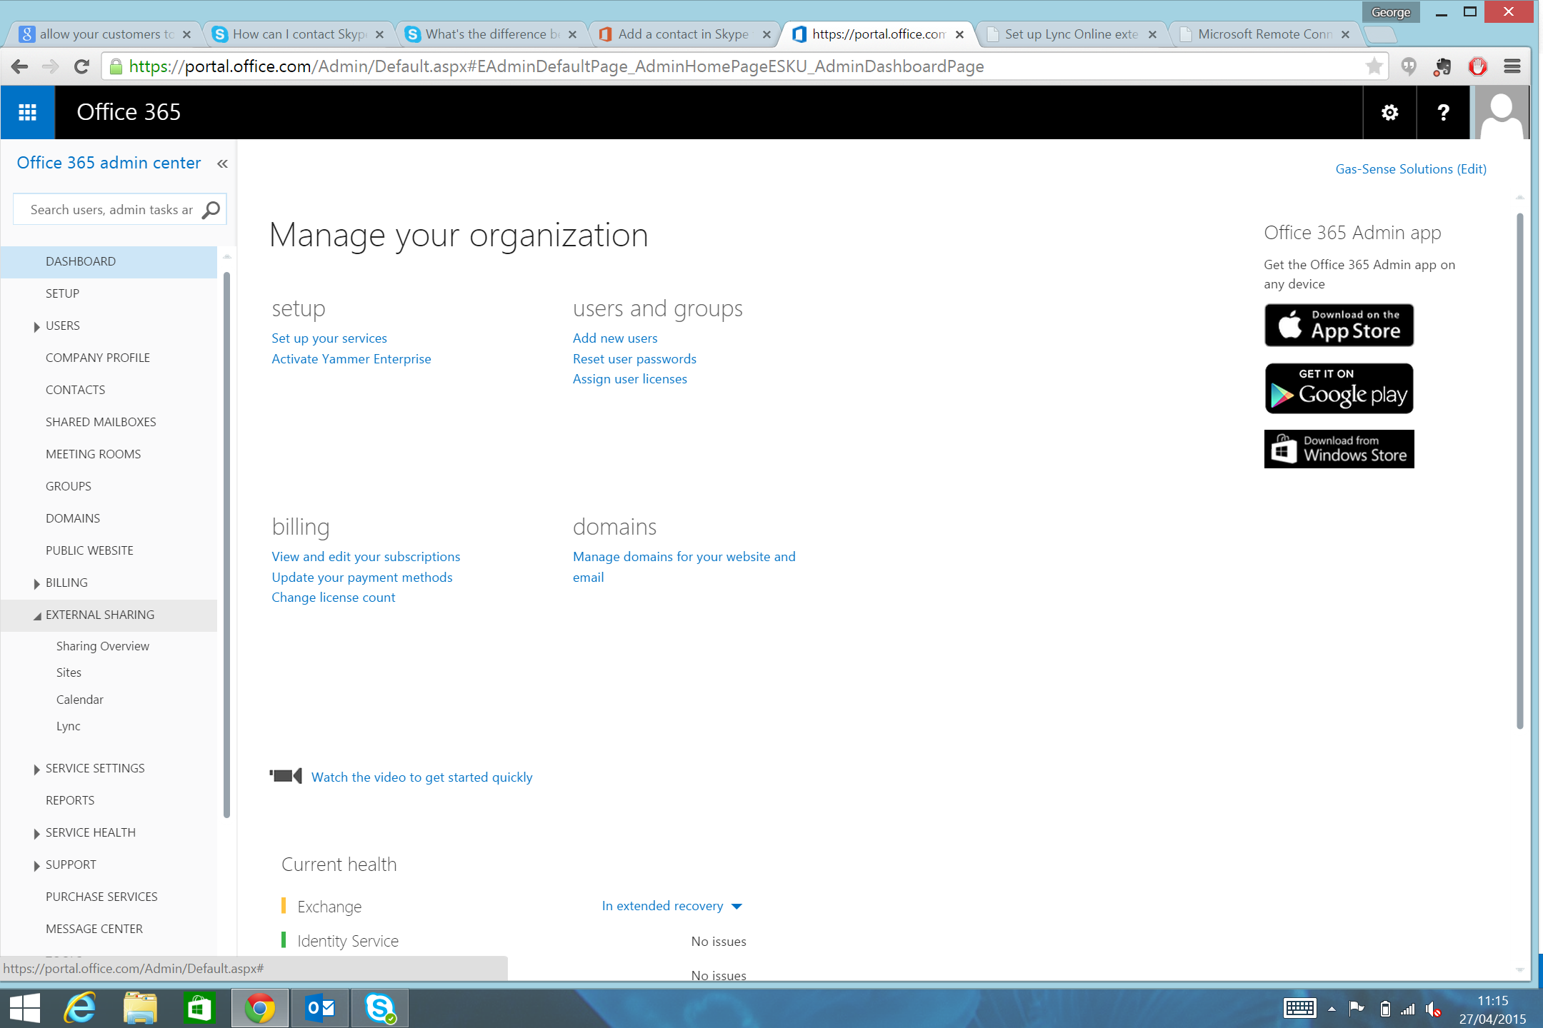Open Lync under External Sharing
This screenshot has width=1543, height=1028.
pos(69,726)
